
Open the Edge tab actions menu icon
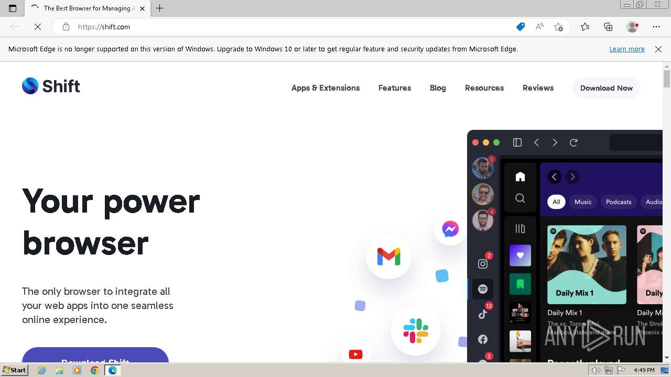[13, 8]
